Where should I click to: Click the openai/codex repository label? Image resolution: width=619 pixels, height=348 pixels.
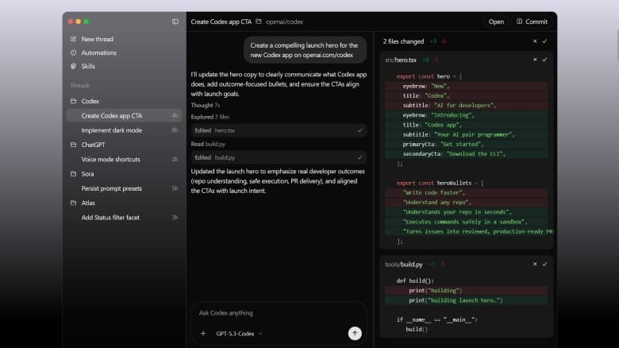[x=284, y=21]
